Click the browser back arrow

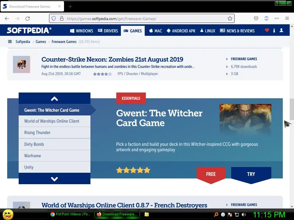click(x=7, y=19)
